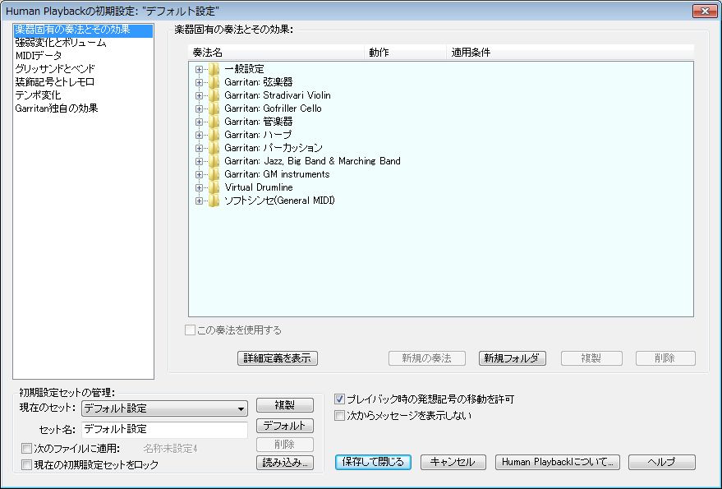Expand the Garritan: GM instruments node

pyautogui.click(x=199, y=175)
